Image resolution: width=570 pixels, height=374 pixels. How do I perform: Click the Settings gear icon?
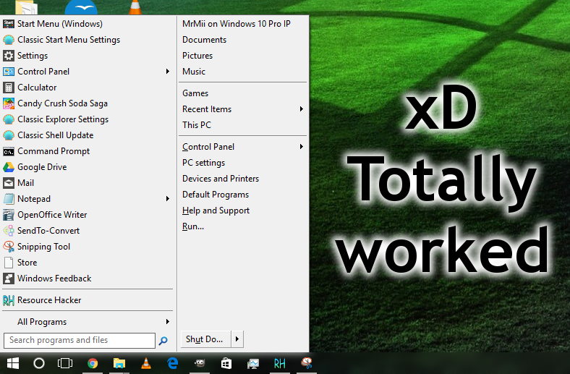[x=9, y=56]
